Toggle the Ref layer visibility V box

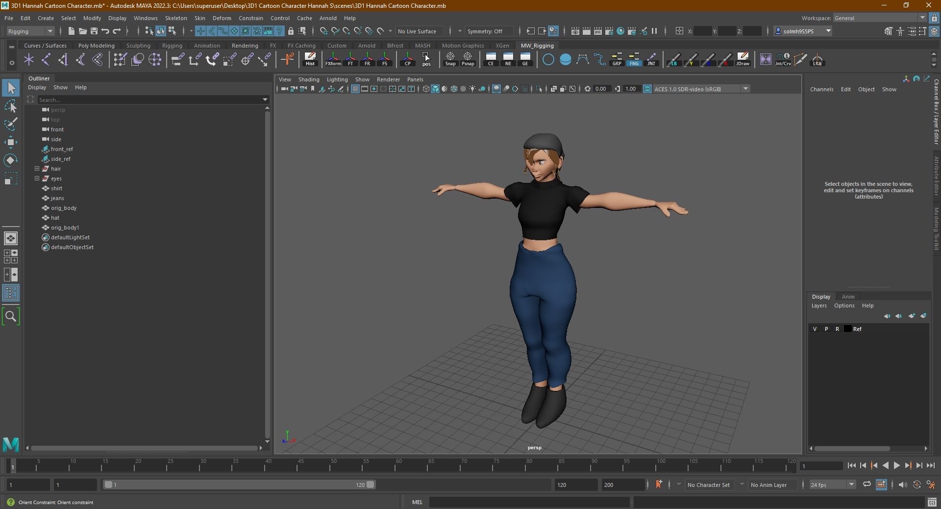tap(815, 329)
